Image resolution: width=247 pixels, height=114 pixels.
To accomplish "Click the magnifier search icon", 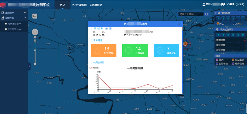I will (x=207, y=14).
